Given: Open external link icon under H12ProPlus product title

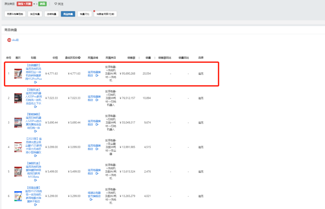Looking at the screenshot, I should tap(36, 82).
